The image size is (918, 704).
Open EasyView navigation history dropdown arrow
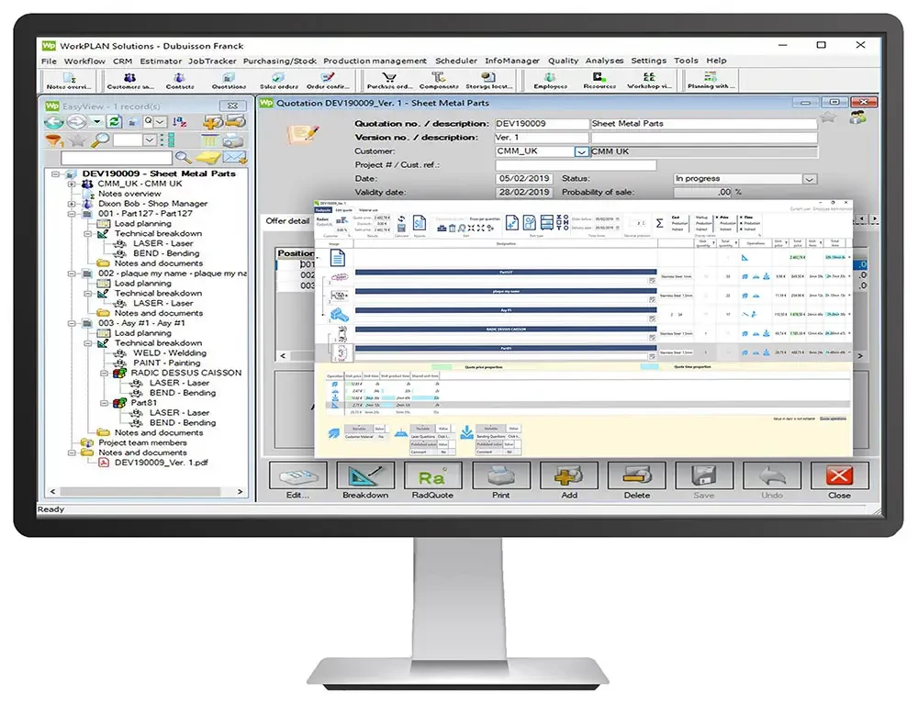97,122
